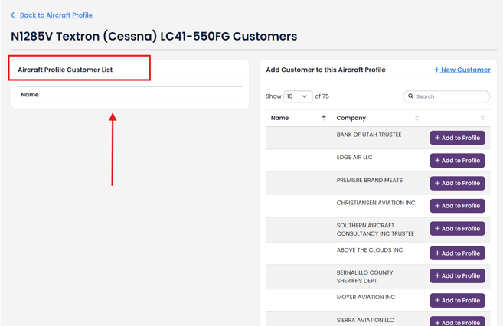Click the New Customer link
503x326 pixels.
462,70
